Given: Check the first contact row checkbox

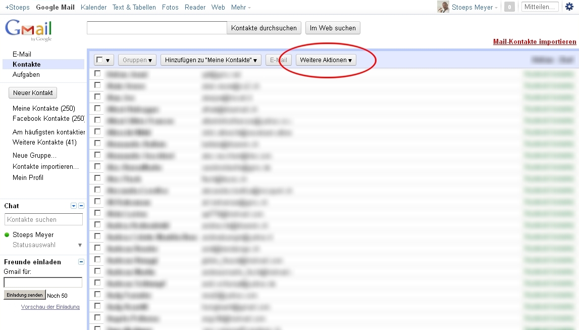Looking at the screenshot, I should click(x=97, y=74).
